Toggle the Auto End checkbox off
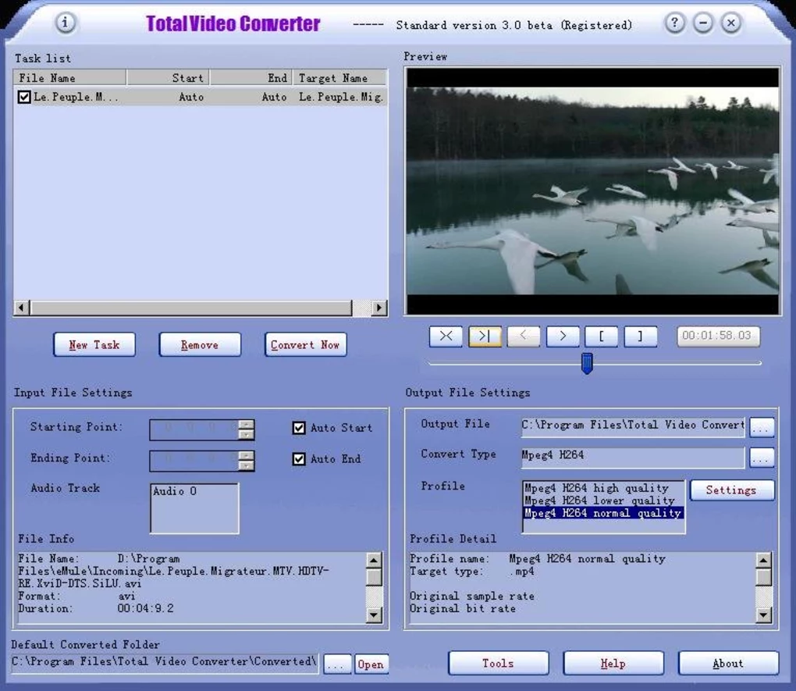 (299, 459)
